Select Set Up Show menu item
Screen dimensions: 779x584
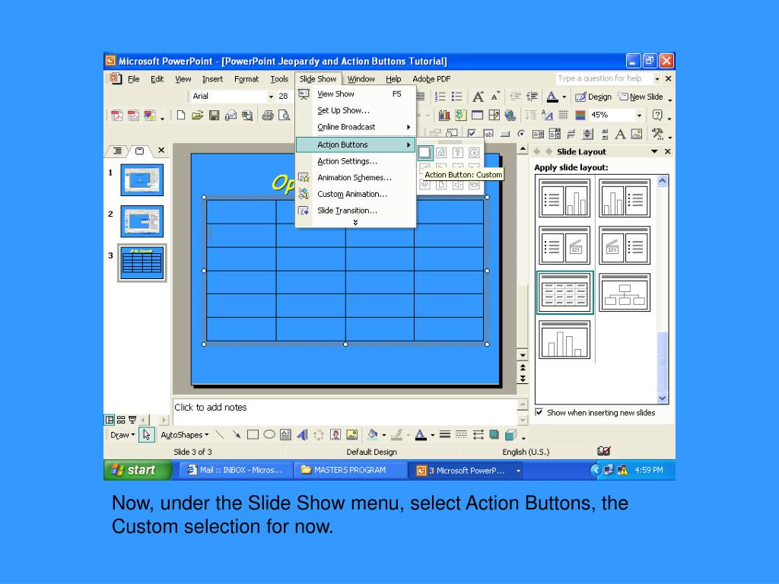point(356,110)
